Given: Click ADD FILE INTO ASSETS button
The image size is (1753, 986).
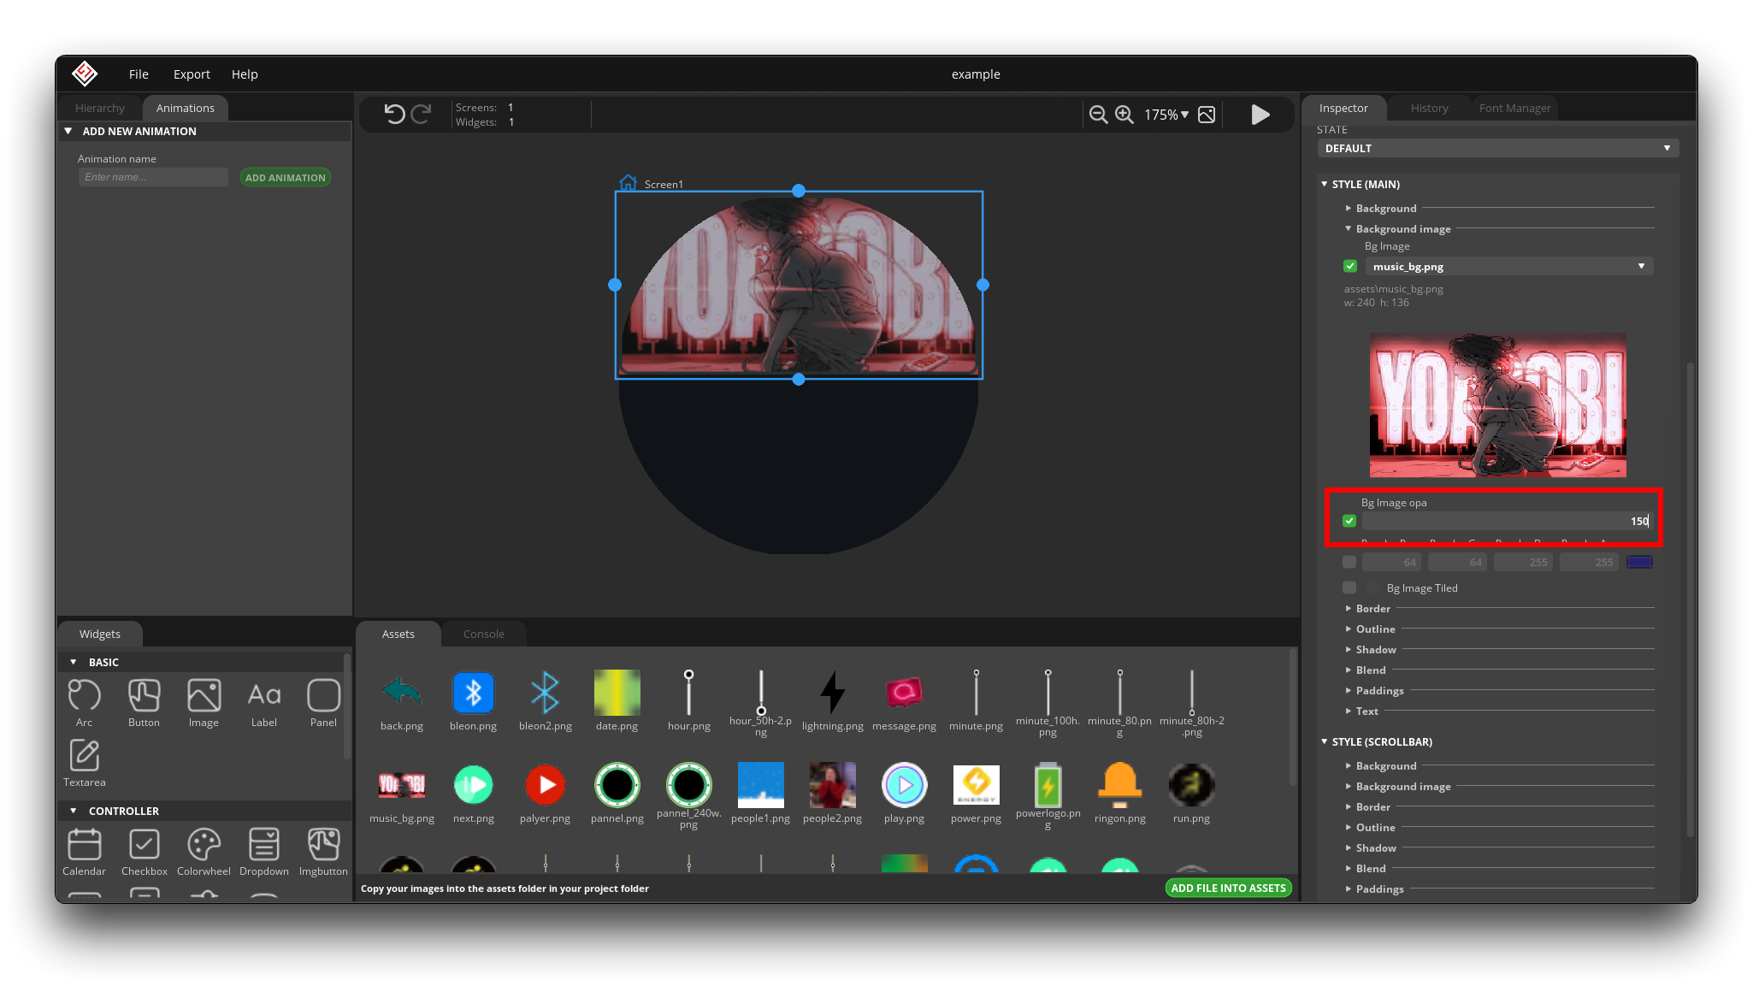Looking at the screenshot, I should [x=1228, y=888].
